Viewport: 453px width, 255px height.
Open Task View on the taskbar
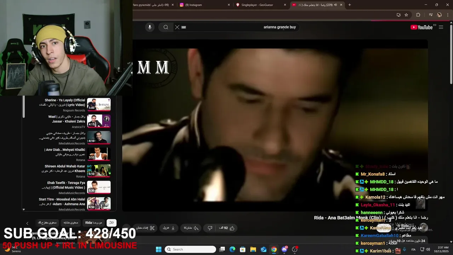(x=222, y=249)
